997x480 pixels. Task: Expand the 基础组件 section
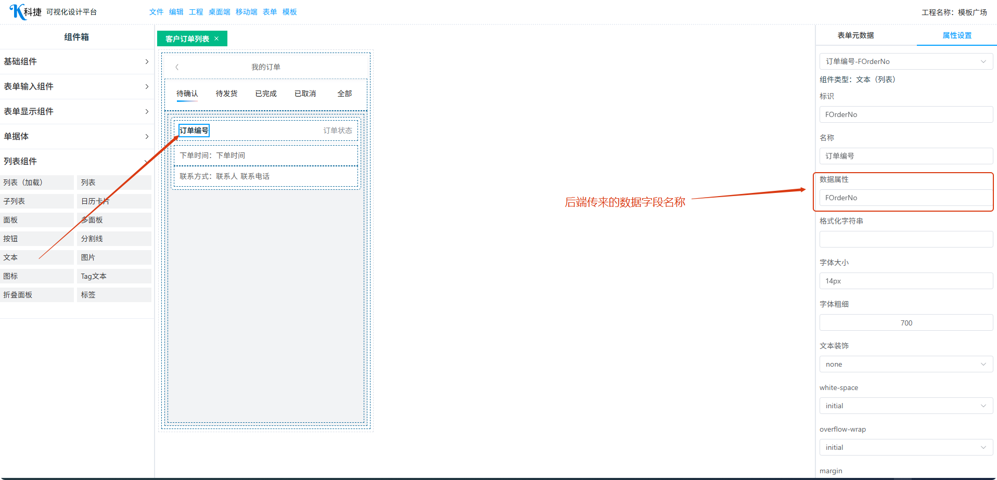click(76, 61)
